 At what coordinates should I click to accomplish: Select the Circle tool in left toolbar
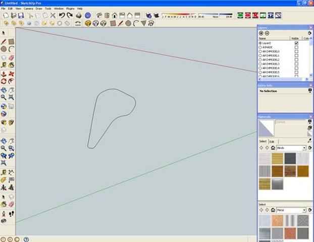click(x=4, y=49)
